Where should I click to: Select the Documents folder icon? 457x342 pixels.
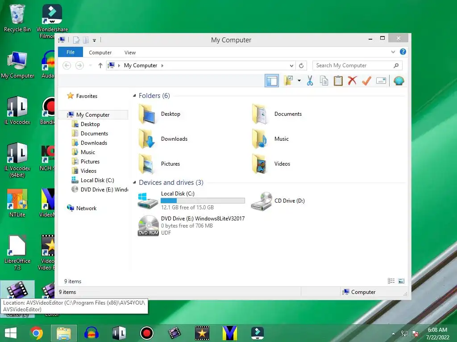260,114
